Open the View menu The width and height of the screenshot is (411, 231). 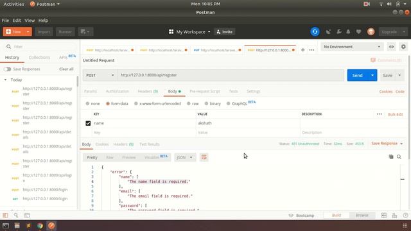[x=30, y=20]
